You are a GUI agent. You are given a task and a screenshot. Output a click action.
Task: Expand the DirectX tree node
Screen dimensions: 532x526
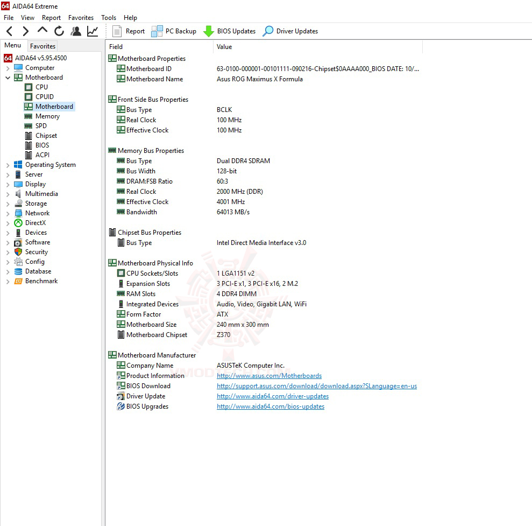point(8,223)
